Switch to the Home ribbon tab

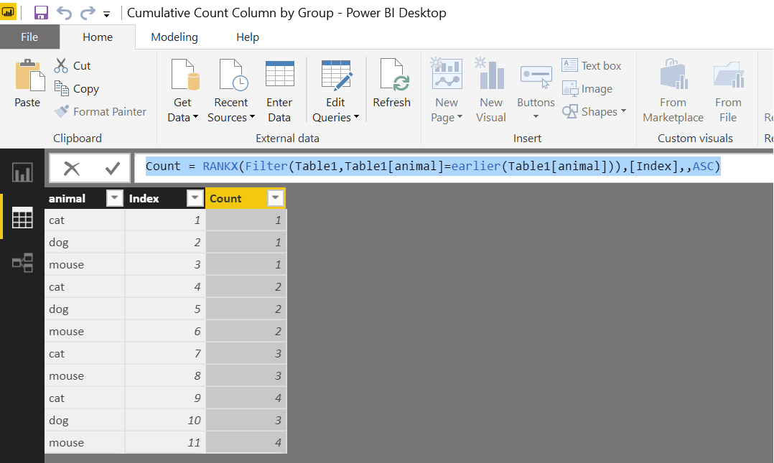point(98,37)
